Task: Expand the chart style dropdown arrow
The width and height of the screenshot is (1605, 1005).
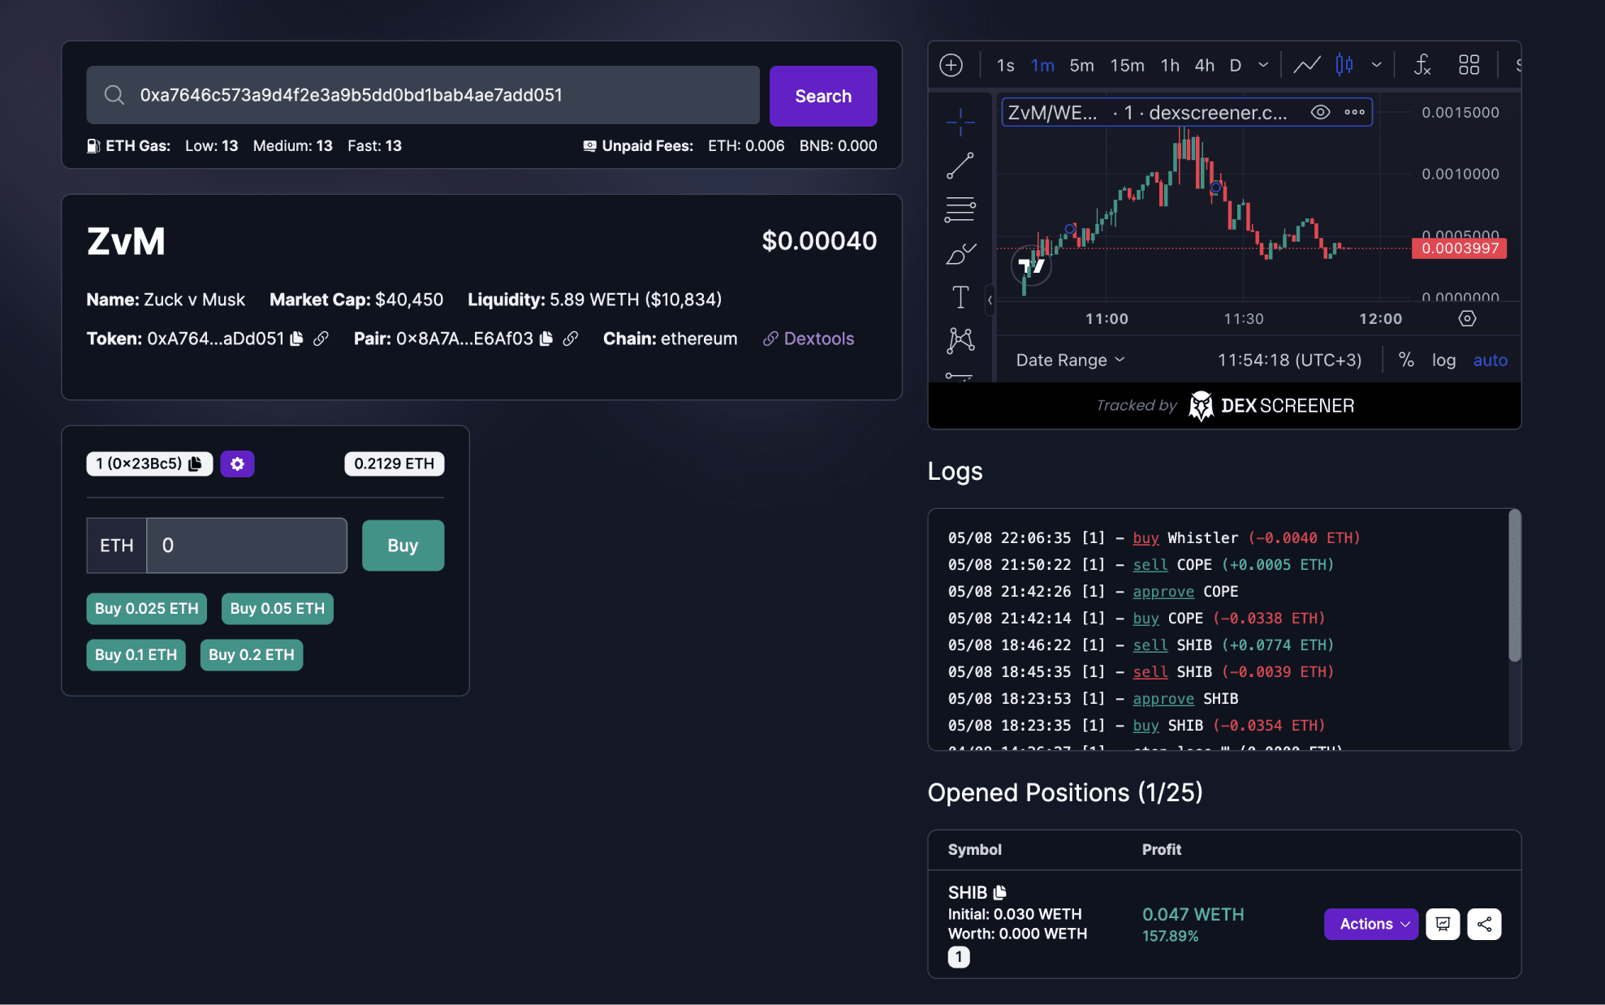Action: (1377, 65)
